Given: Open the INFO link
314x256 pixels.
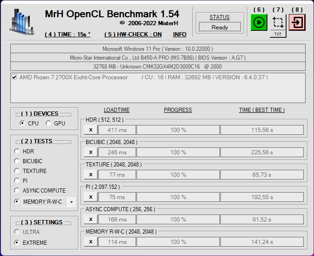Looking at the screenshot, I should [180, 35].
